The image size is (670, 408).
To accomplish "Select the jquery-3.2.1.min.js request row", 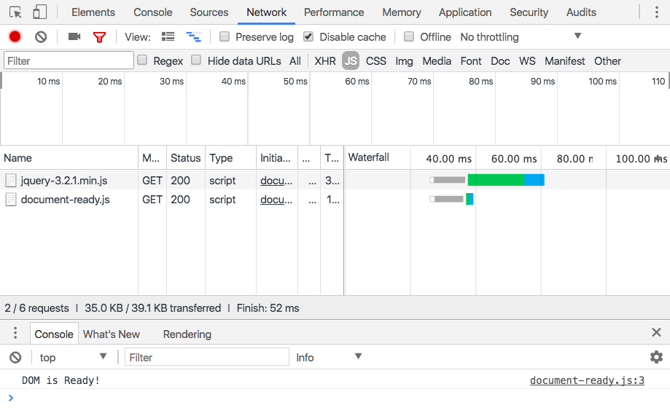I will click(335, 180).
